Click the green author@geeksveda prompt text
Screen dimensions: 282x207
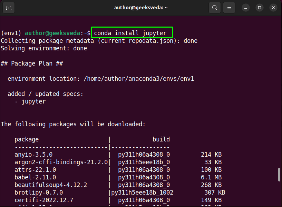[52, 33]
